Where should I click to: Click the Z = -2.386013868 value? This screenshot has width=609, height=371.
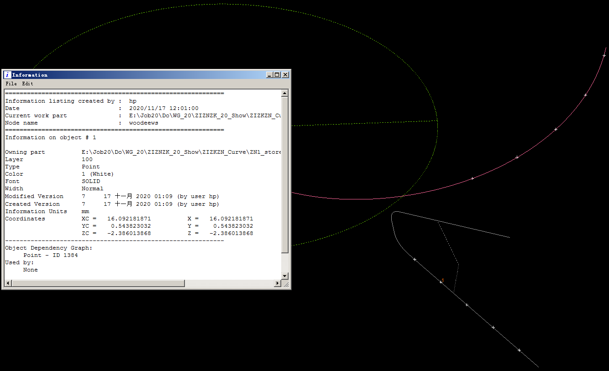[x=231, y=233]
